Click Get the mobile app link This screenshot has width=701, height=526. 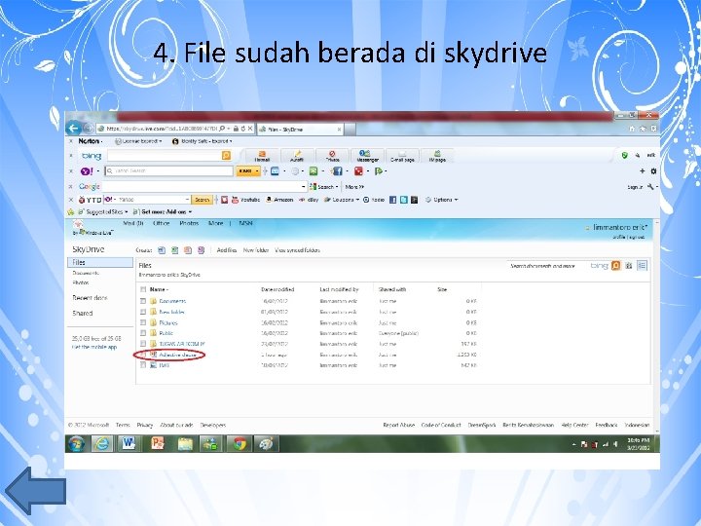(x=94, y=347)
